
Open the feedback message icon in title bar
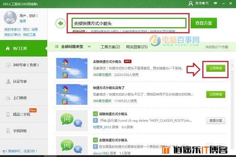[215, 3]
